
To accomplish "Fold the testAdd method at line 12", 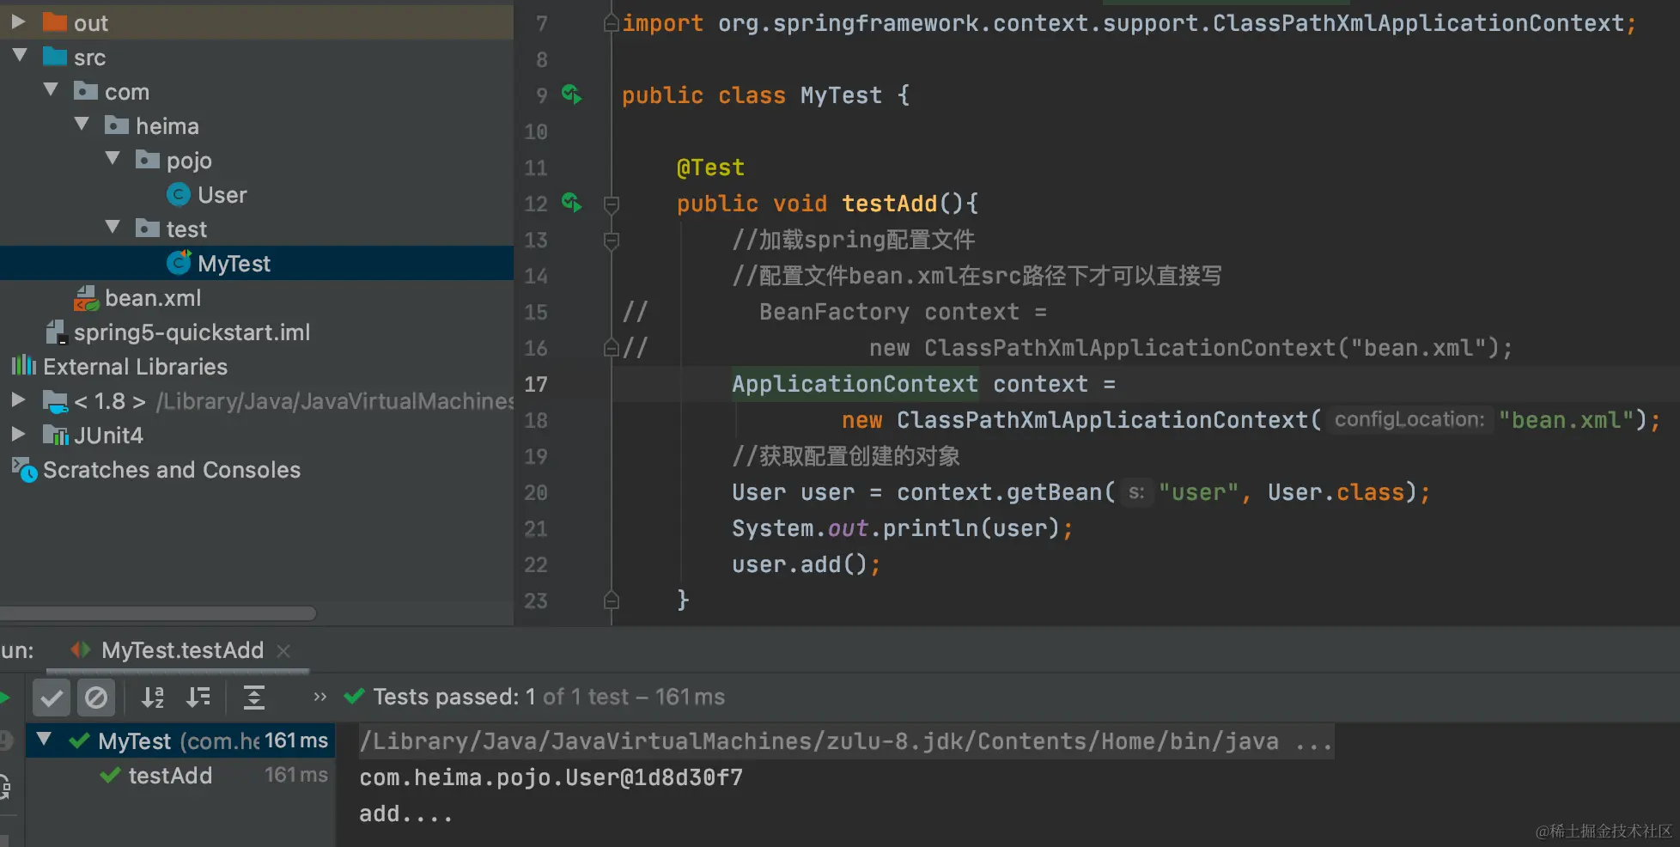I will click(612, 204).
